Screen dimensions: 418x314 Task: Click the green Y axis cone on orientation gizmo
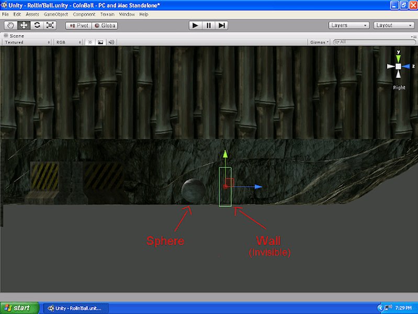coord(398,59)
